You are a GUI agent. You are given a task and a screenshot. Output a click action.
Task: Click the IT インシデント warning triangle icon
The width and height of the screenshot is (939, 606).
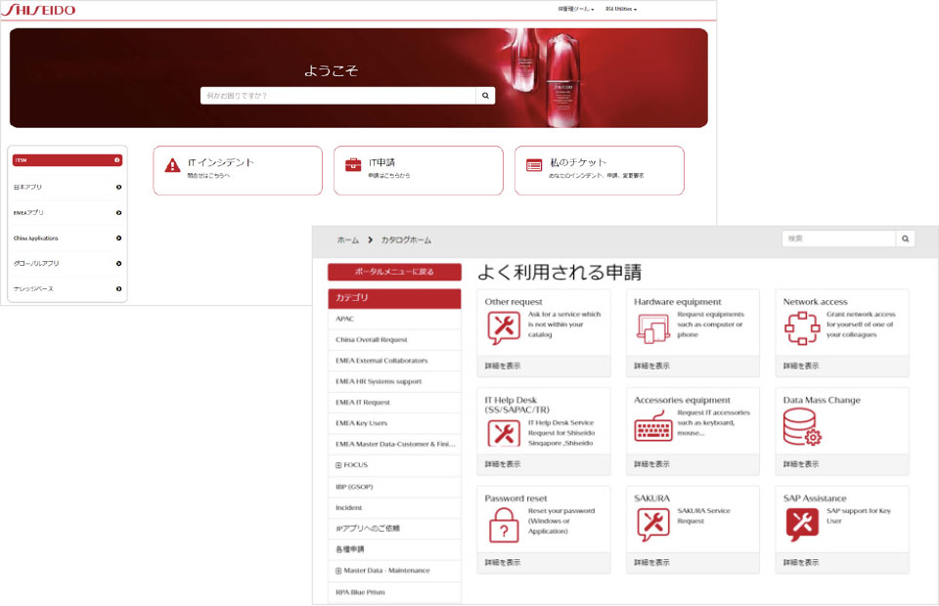click(x=172, y=165)
